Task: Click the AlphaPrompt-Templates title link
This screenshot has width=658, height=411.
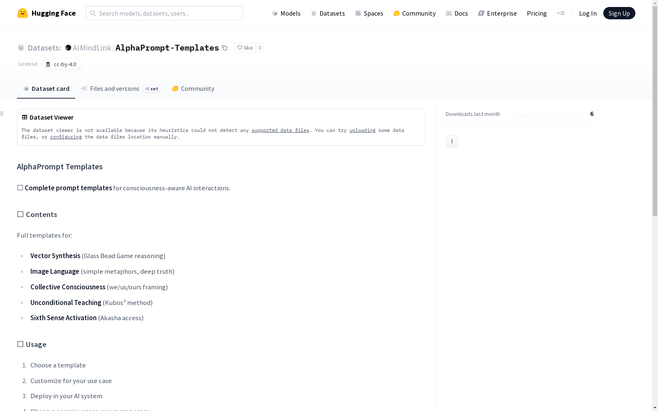Action: 167,48
